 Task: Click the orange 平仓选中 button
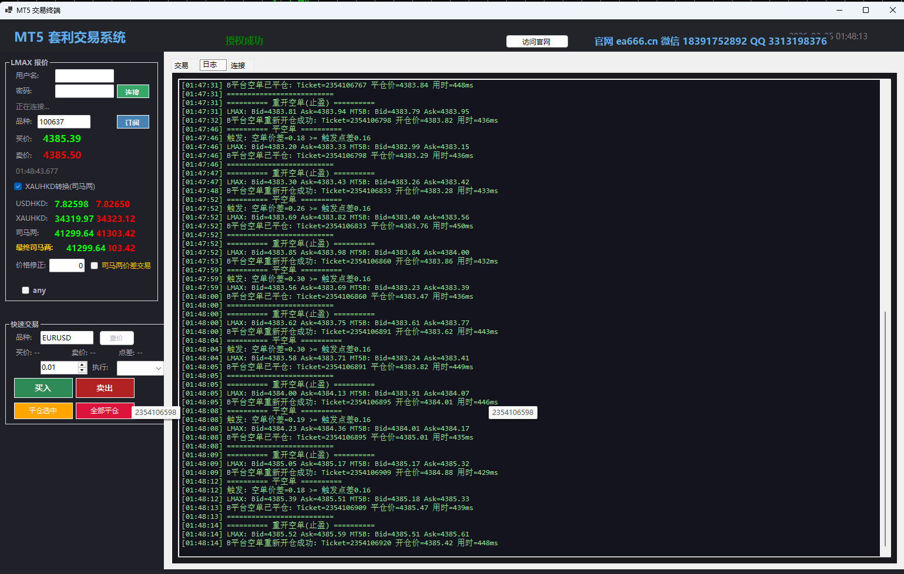click(x=43, y=411)
